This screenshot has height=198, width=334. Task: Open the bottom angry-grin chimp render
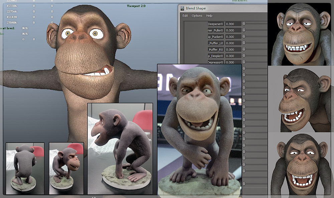pos(300,164)
